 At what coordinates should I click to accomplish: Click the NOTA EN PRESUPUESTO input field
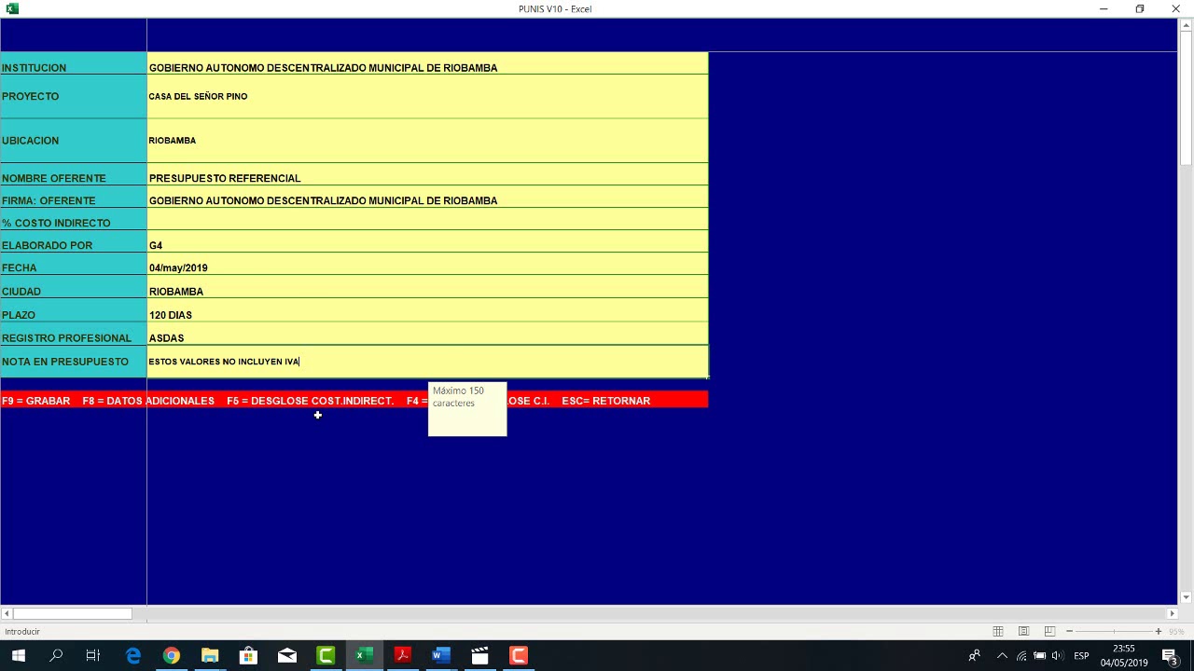point(427,362)
